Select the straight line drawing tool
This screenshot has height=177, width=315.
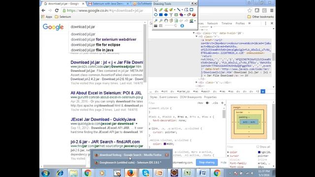[179, 10]
